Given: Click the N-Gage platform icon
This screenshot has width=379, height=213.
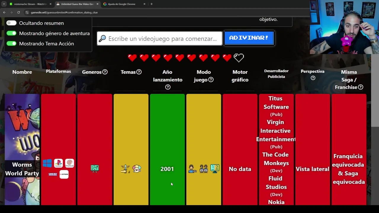Looking at the screenshot, I should tap(64, 174).
